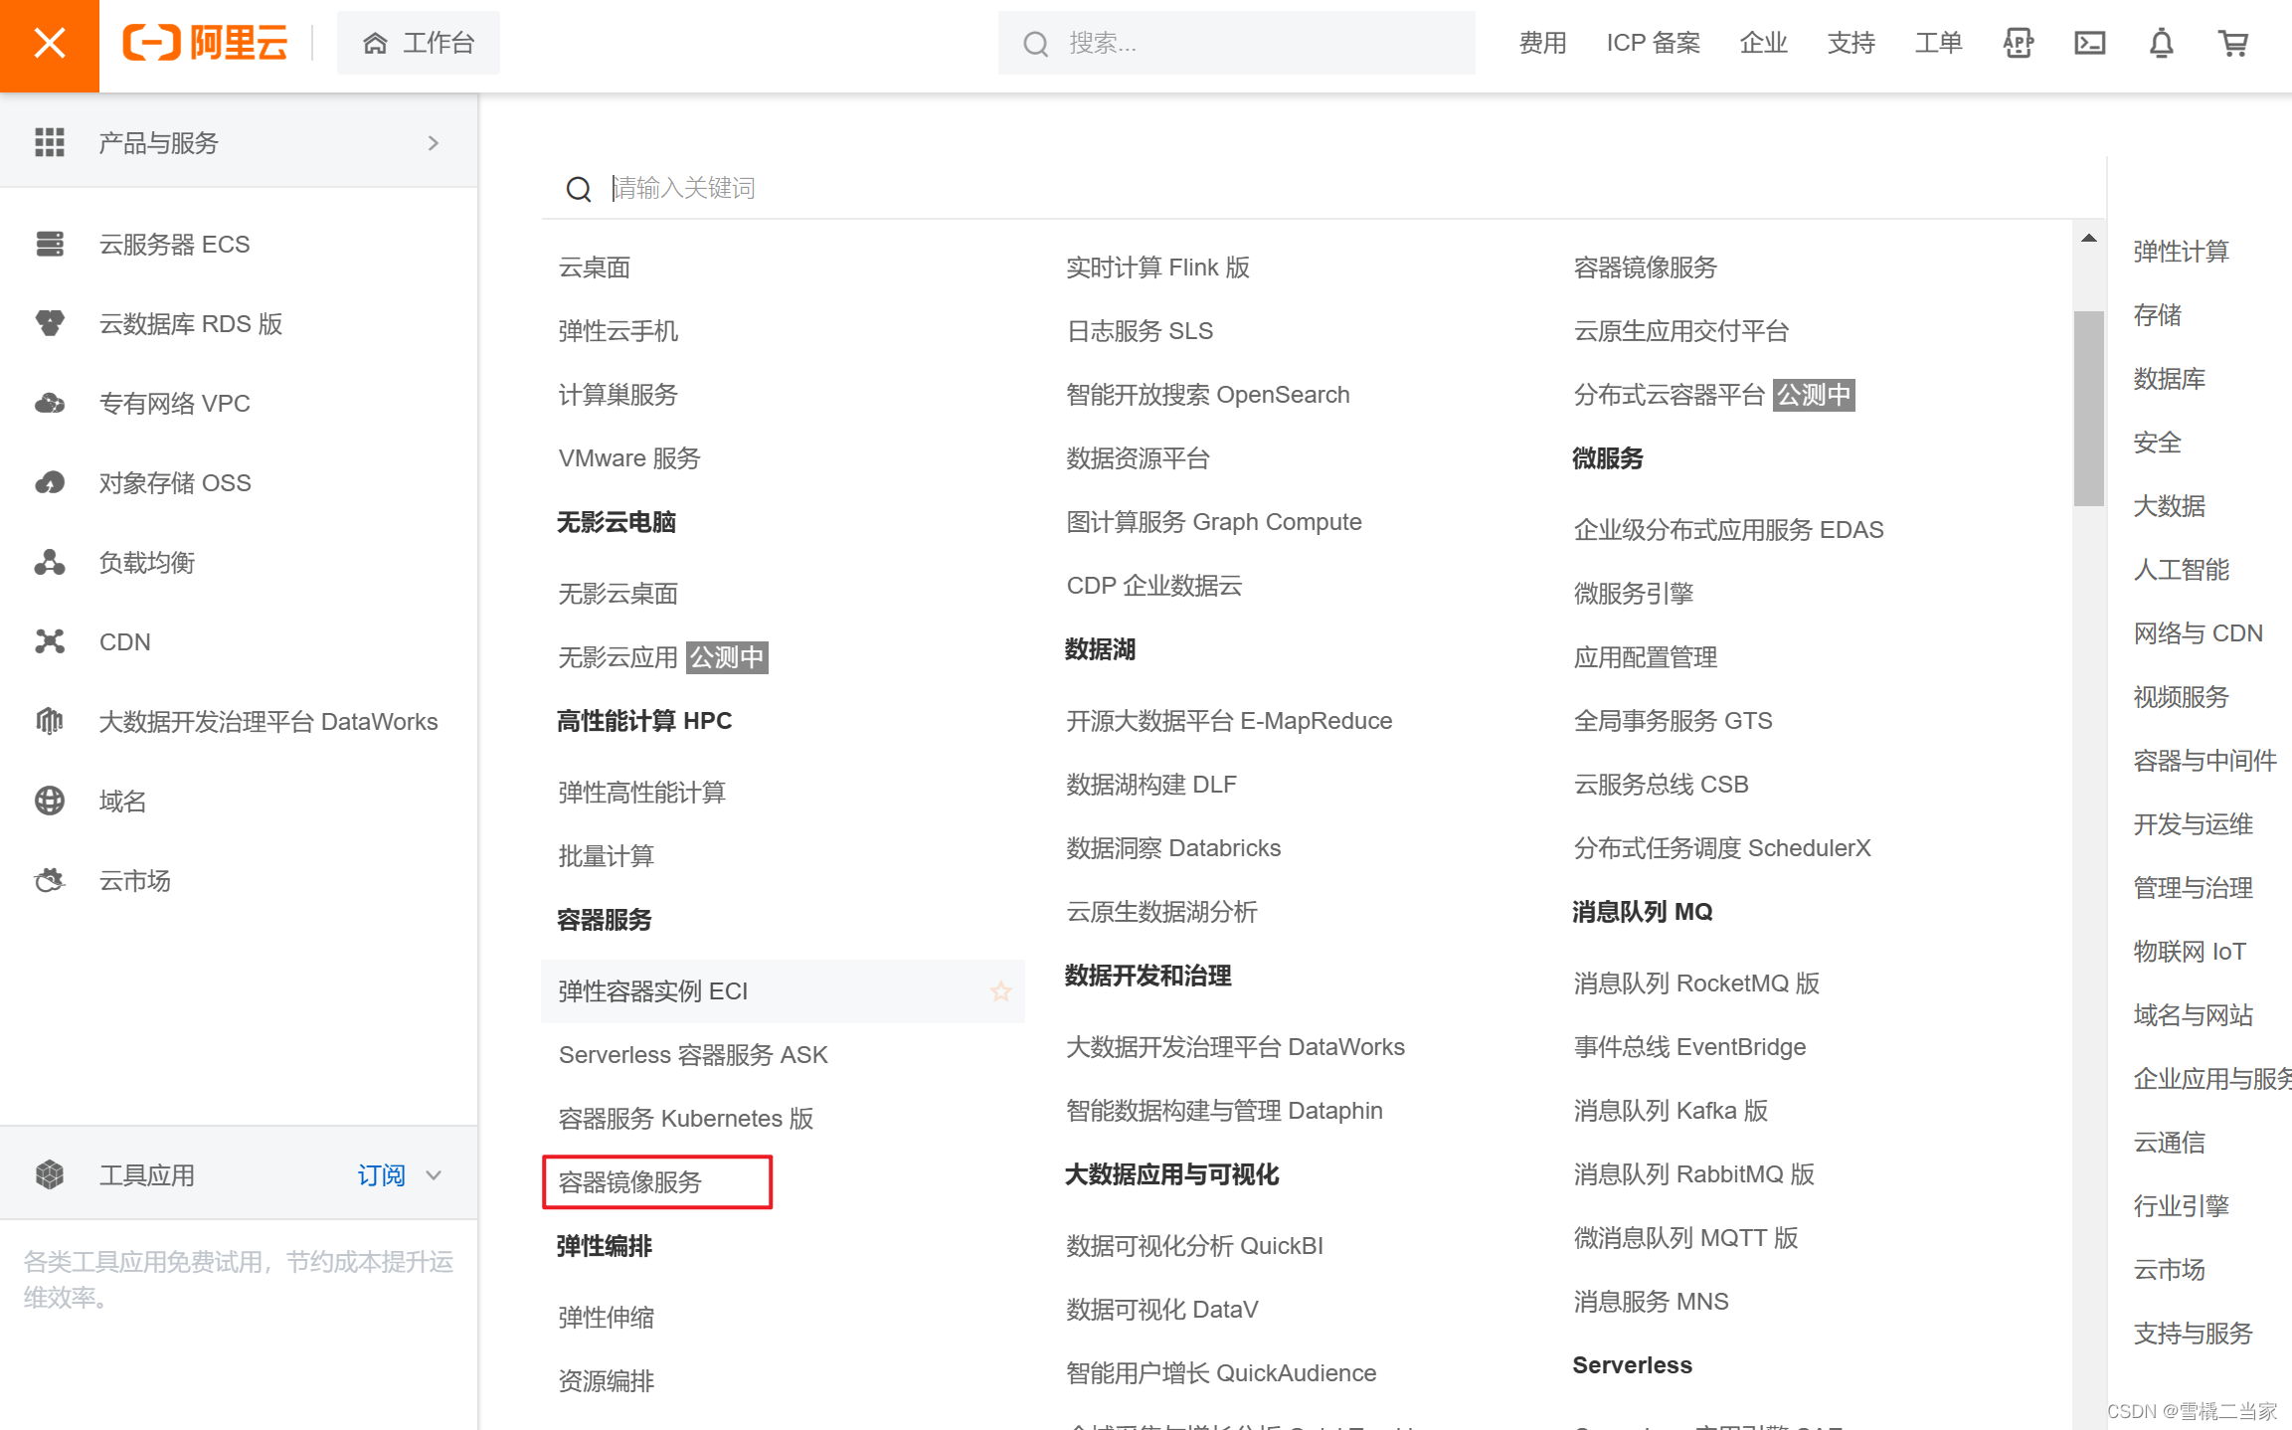The image size is (2292, 1430).
Task: Launch Cloud Shell terminal icon
Action: pyautogui.click(x=2089, y=43)
